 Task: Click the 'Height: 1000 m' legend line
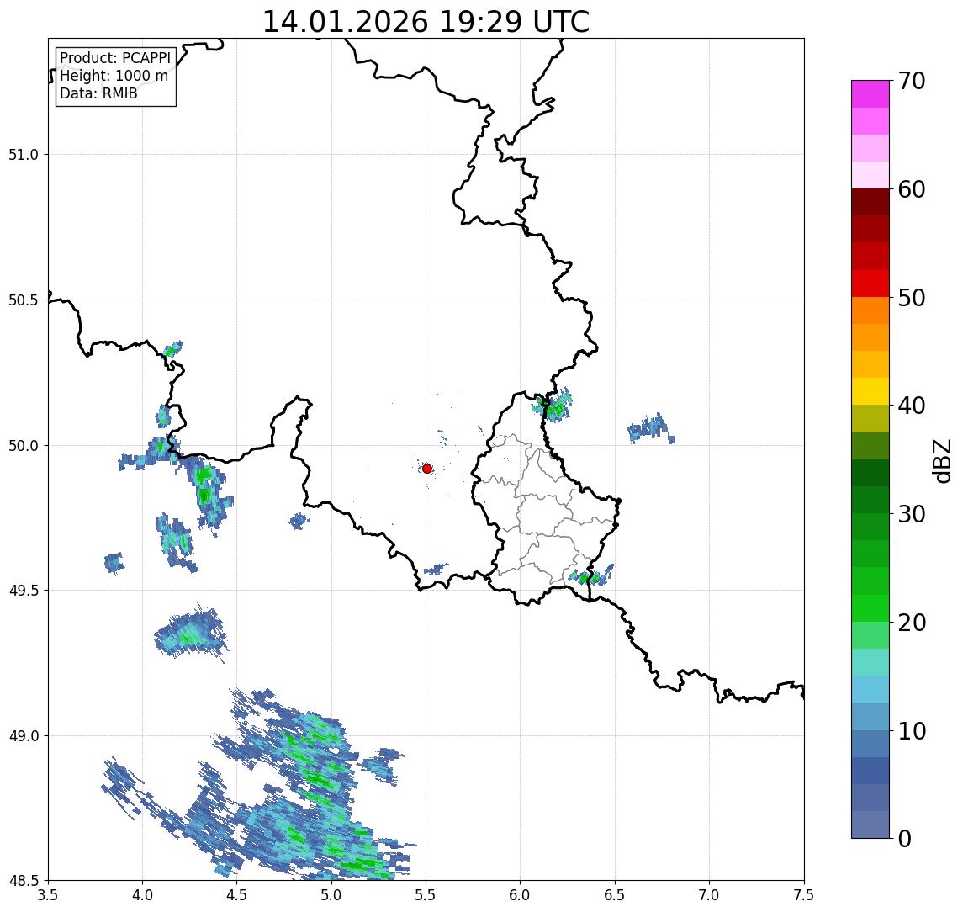[114, 76]
